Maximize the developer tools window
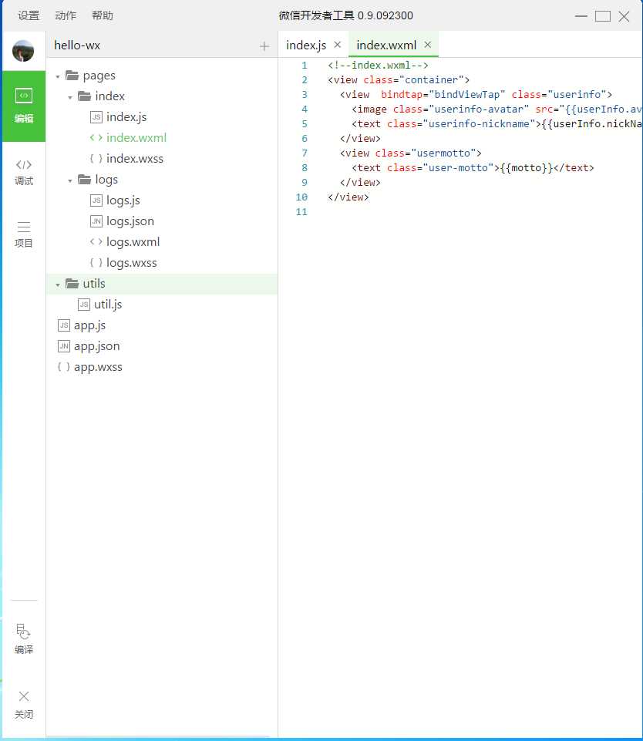643x741 pixels. [602, 16]
